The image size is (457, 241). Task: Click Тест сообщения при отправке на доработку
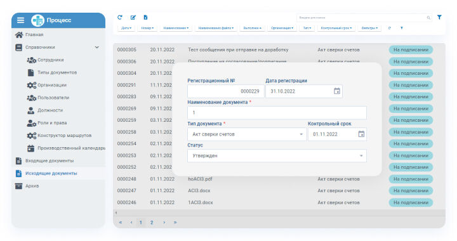pos(238,49)
